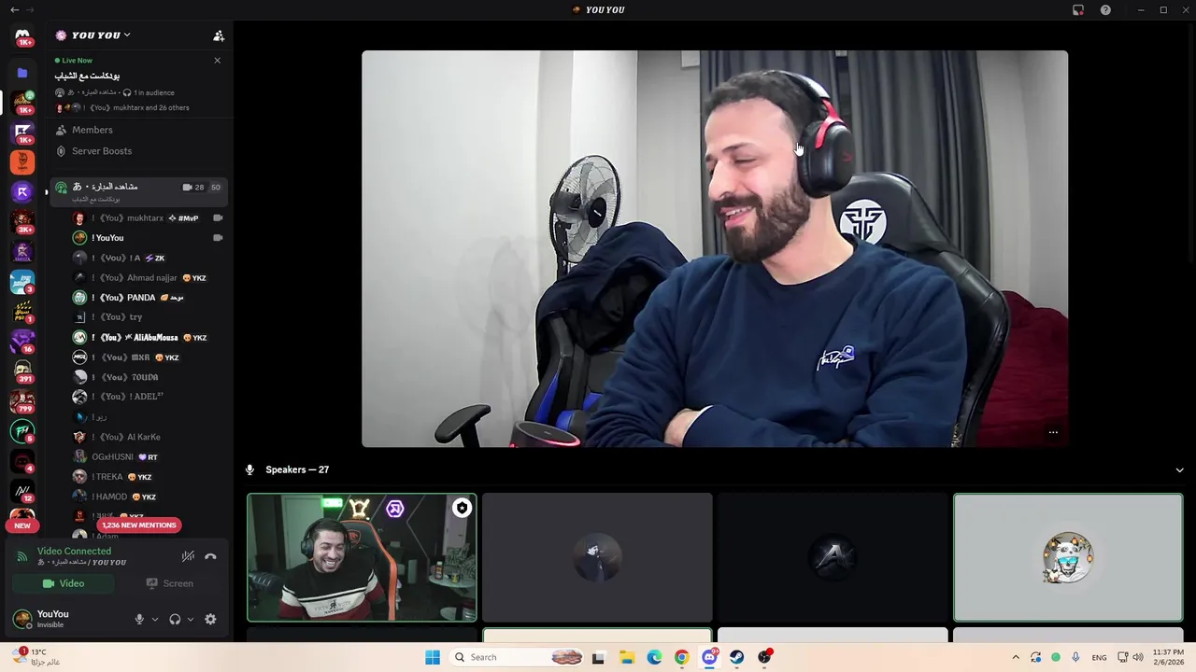
Task: Open server icon with 391 badge
Action: (x=22, y=371)
